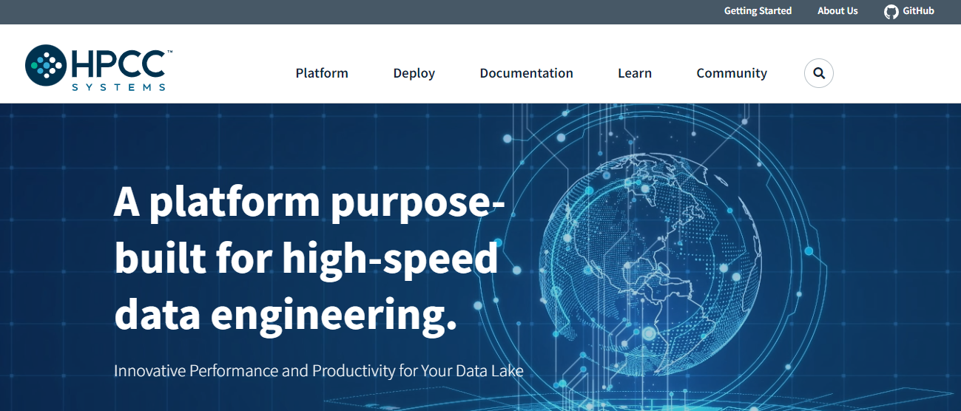Open the Platform menu
Viewport: 961px width, 411px height.
click(x=322, y=73)
